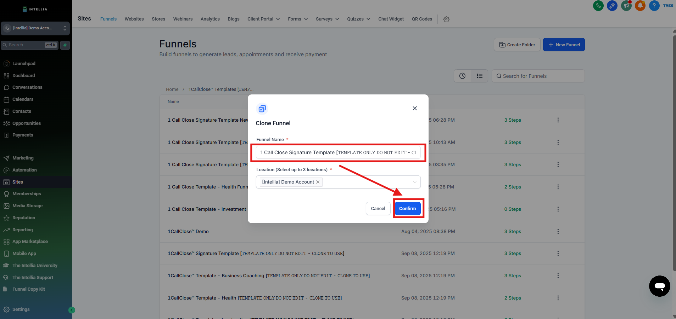676x319 pixels.
Task: Open the live chat bubble widget
Action: (659, 286)
